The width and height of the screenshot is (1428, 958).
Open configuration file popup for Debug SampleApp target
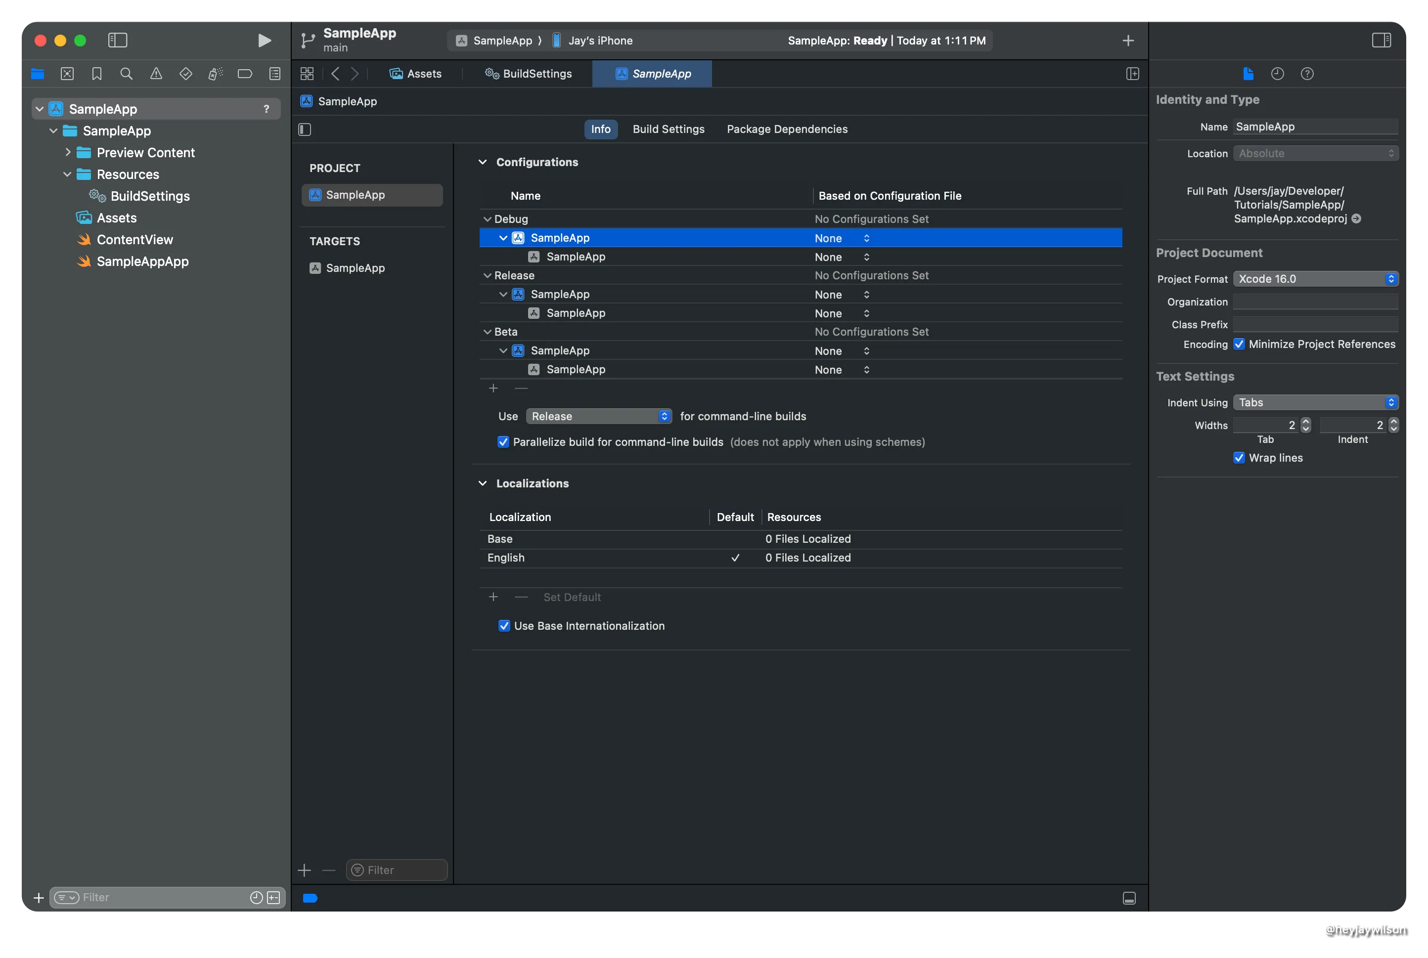pyautogui.click(x=842, y=257)
